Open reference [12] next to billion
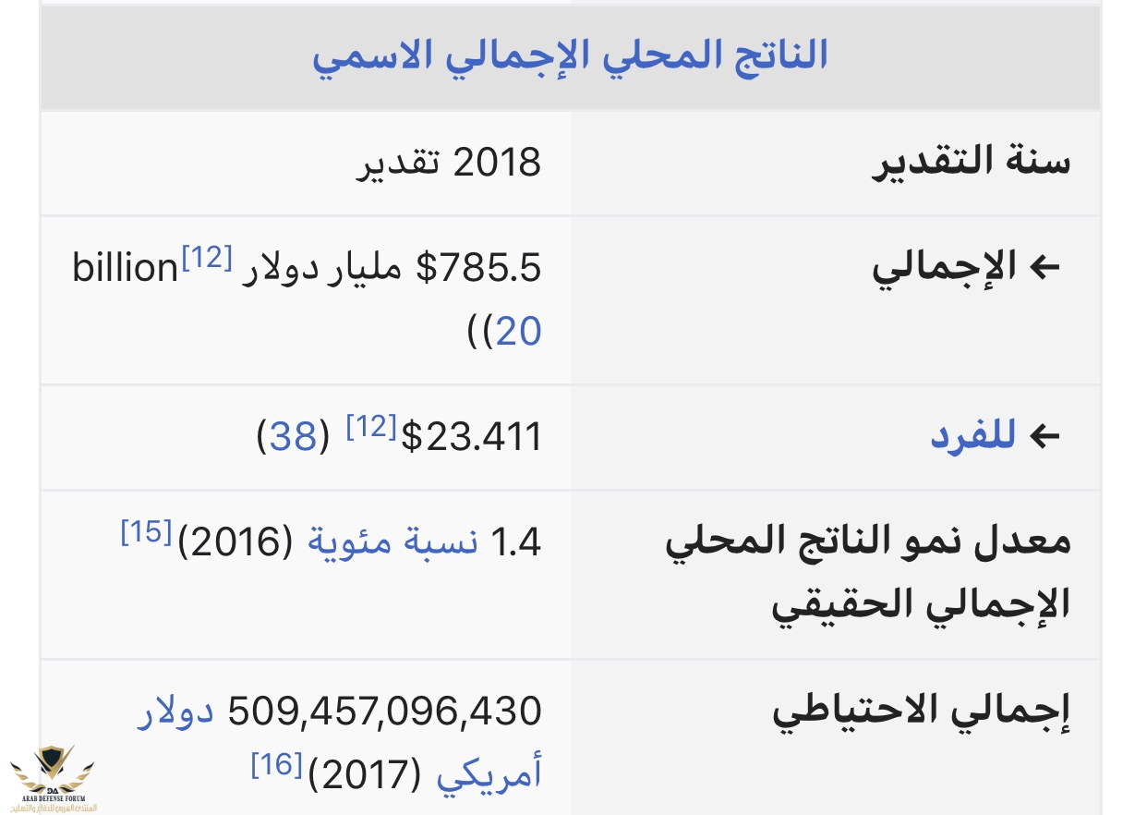Viewport: 1147px width, 815px height. (x=206, y=258)
